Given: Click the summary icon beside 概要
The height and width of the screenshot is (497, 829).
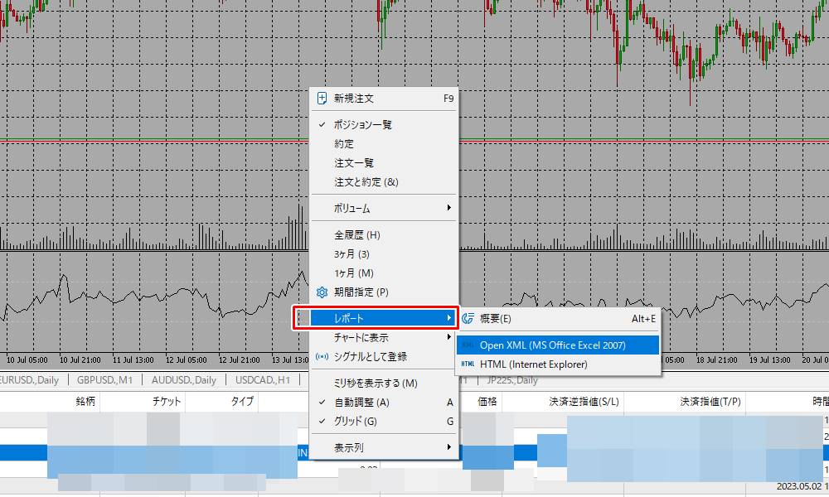Looking at the screenshot, I should 468,317.
